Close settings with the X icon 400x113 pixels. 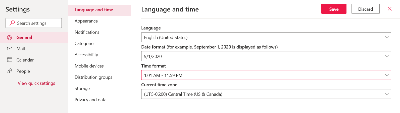click(389, 9)
